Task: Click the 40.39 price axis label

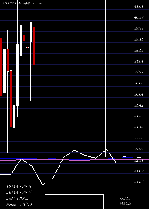Action: (139, 17)
